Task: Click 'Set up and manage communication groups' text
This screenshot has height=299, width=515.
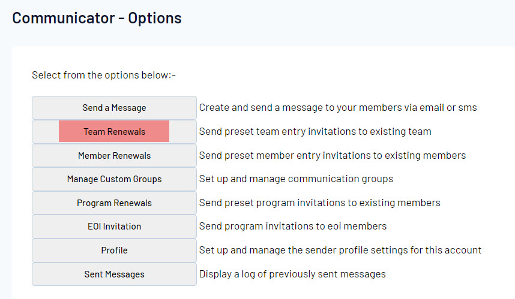Action: point(296,179)
